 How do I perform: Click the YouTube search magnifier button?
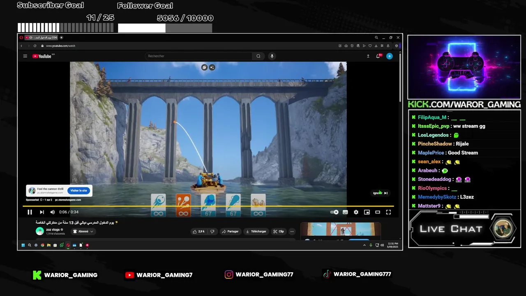(x=258, y=56)
